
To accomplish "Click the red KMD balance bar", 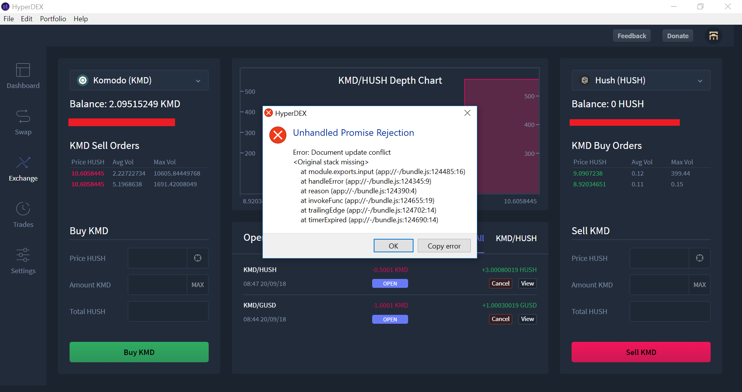I will coord(122,122).
